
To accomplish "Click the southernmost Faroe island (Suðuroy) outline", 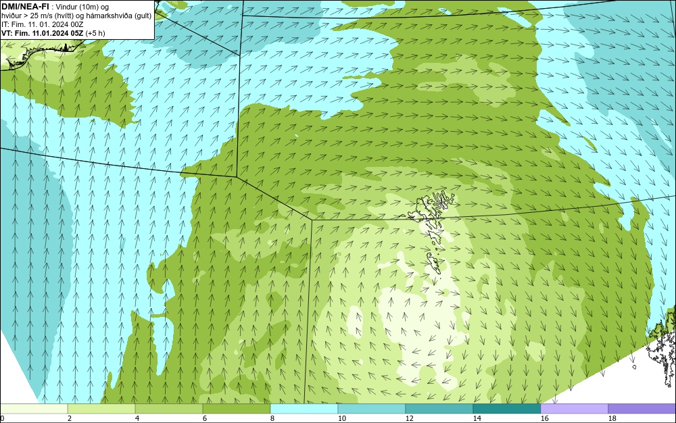I will tap(435, 264).
